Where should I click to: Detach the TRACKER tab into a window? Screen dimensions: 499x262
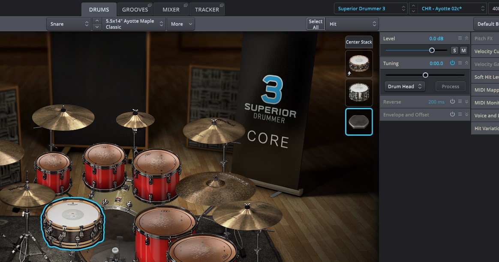click(222, 5)
